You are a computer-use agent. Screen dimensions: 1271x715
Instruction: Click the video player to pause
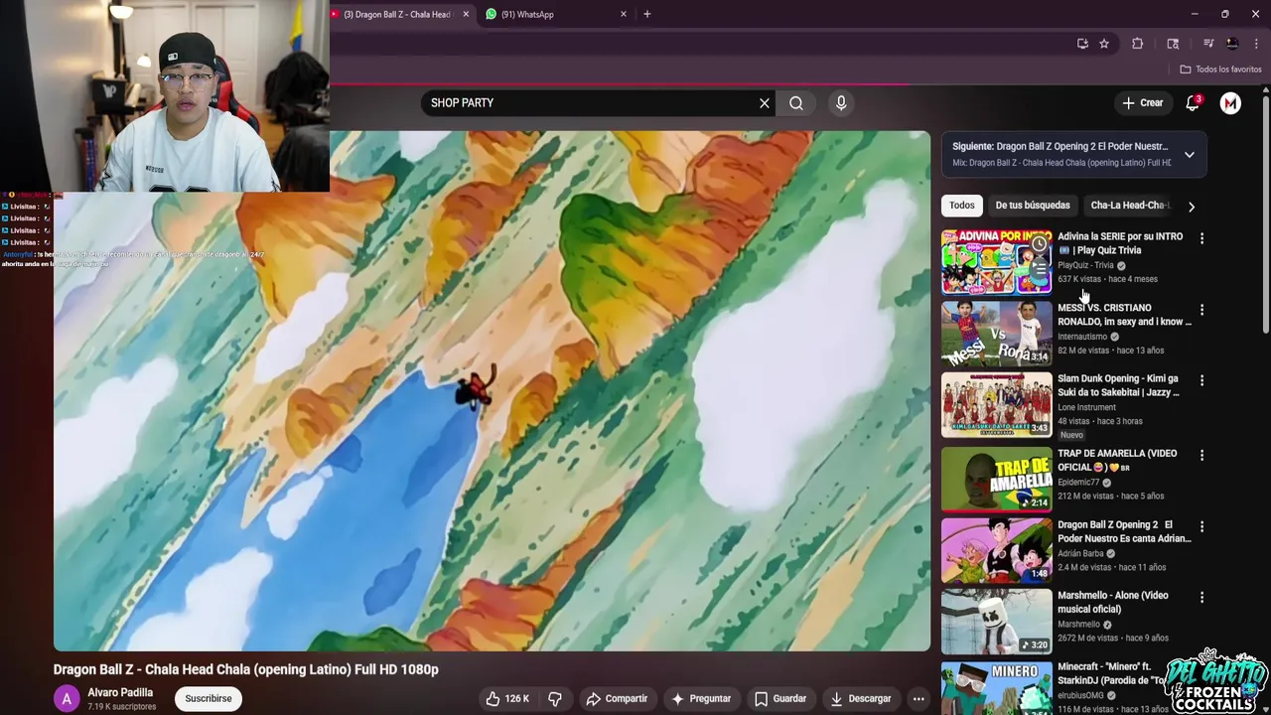492,391
